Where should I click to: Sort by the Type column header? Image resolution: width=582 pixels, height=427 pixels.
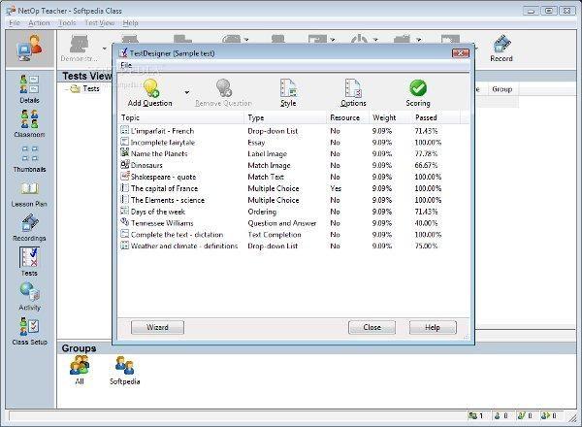pyautogui.click(x=285, y=117)
